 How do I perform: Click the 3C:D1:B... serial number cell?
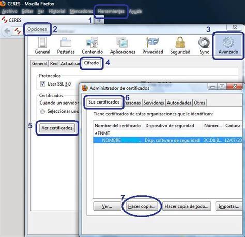213,140
